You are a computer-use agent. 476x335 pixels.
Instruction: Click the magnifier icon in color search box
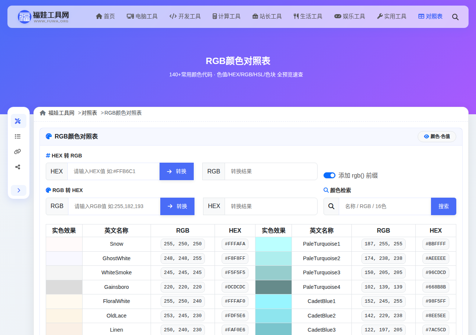pos(331,206)
